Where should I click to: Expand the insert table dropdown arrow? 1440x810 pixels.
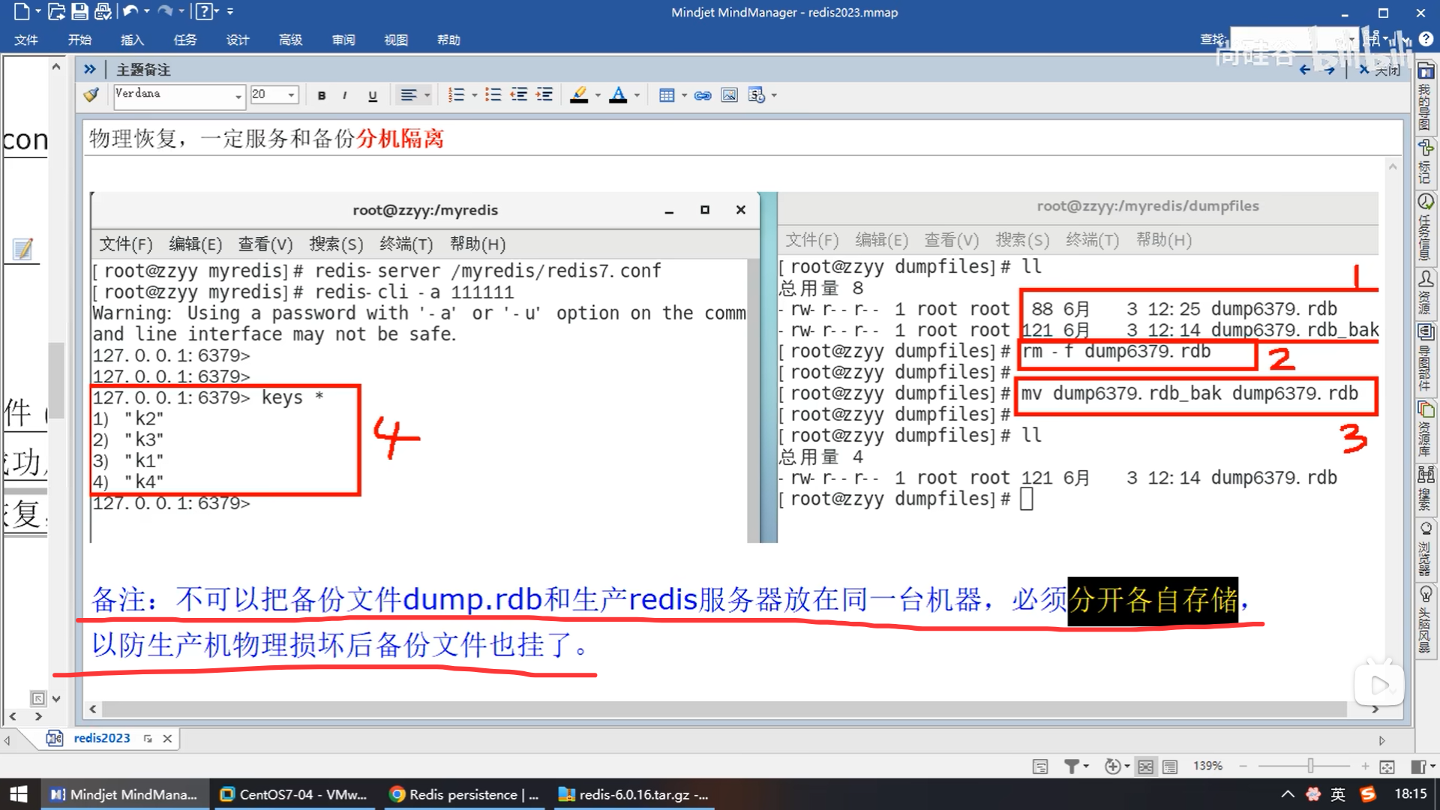tap(684, 95)
